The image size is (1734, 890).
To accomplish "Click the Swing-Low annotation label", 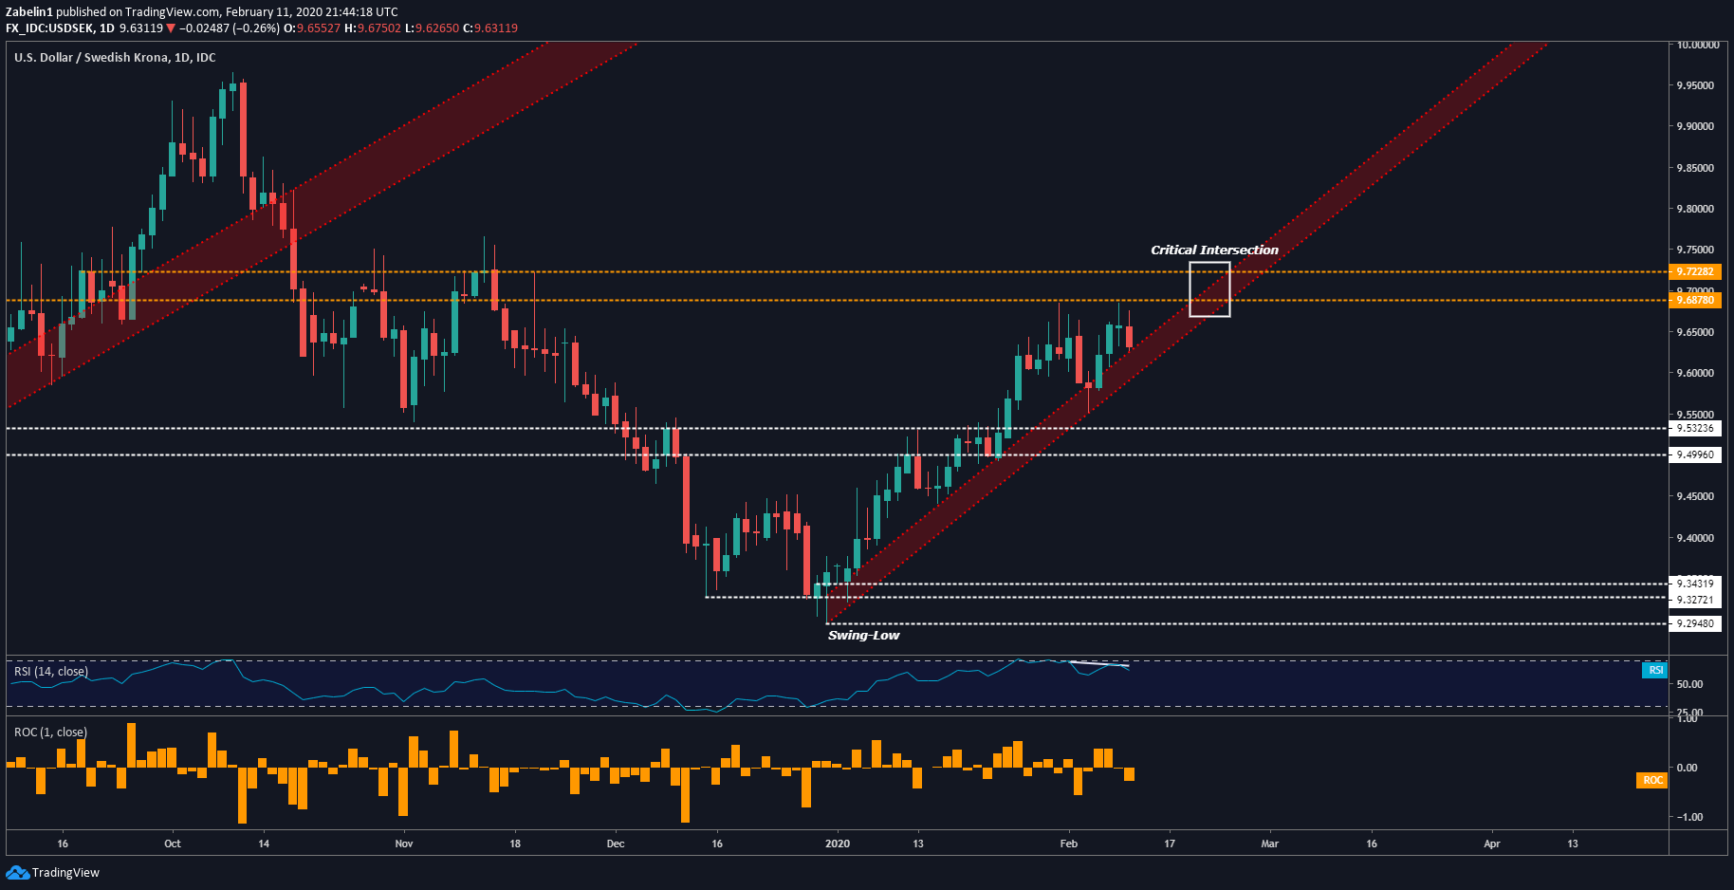I will pyautogui.click(x=863, y=636).
